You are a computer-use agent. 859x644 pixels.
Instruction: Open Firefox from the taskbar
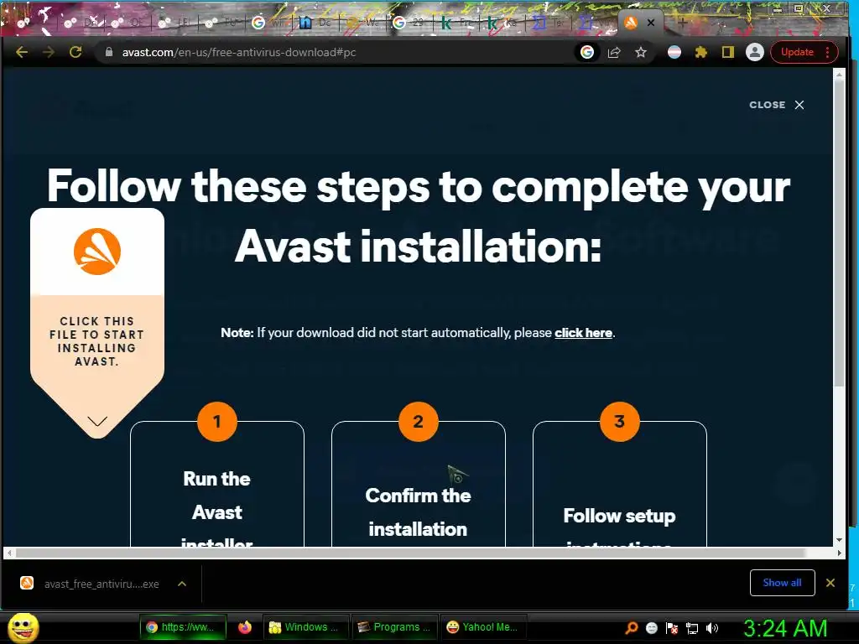[x=245, y=627]
